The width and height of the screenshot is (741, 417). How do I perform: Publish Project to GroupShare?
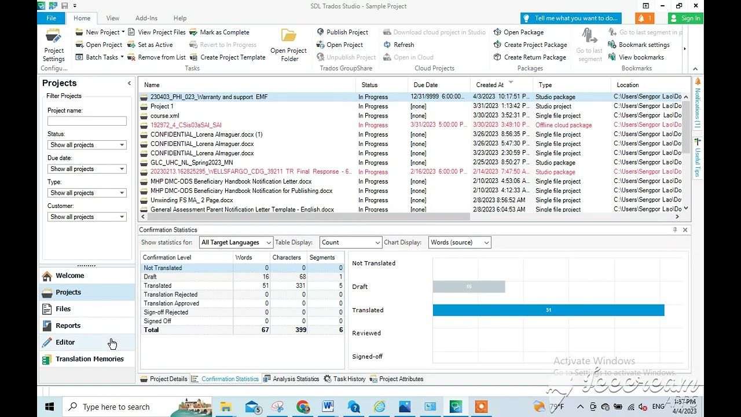click(342, 32)
